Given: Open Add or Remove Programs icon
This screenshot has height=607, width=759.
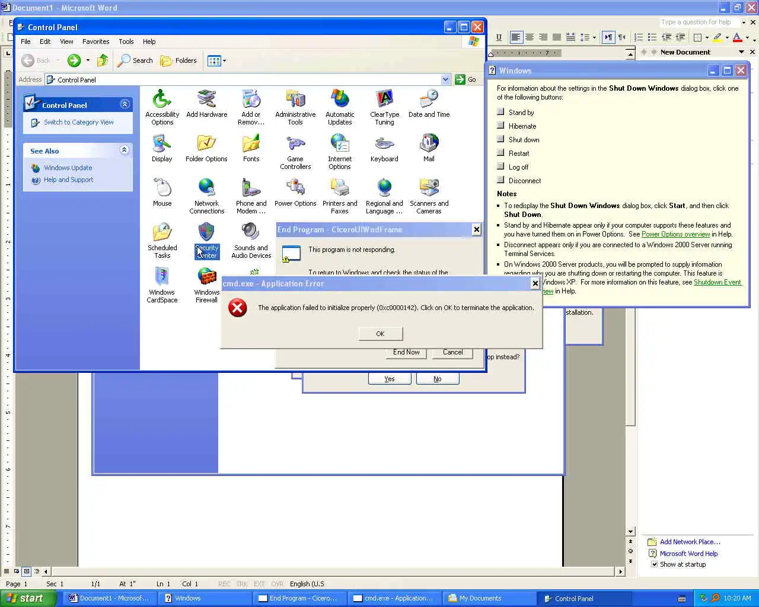Looking at the screenshot, I should click(x=251, y=107).
